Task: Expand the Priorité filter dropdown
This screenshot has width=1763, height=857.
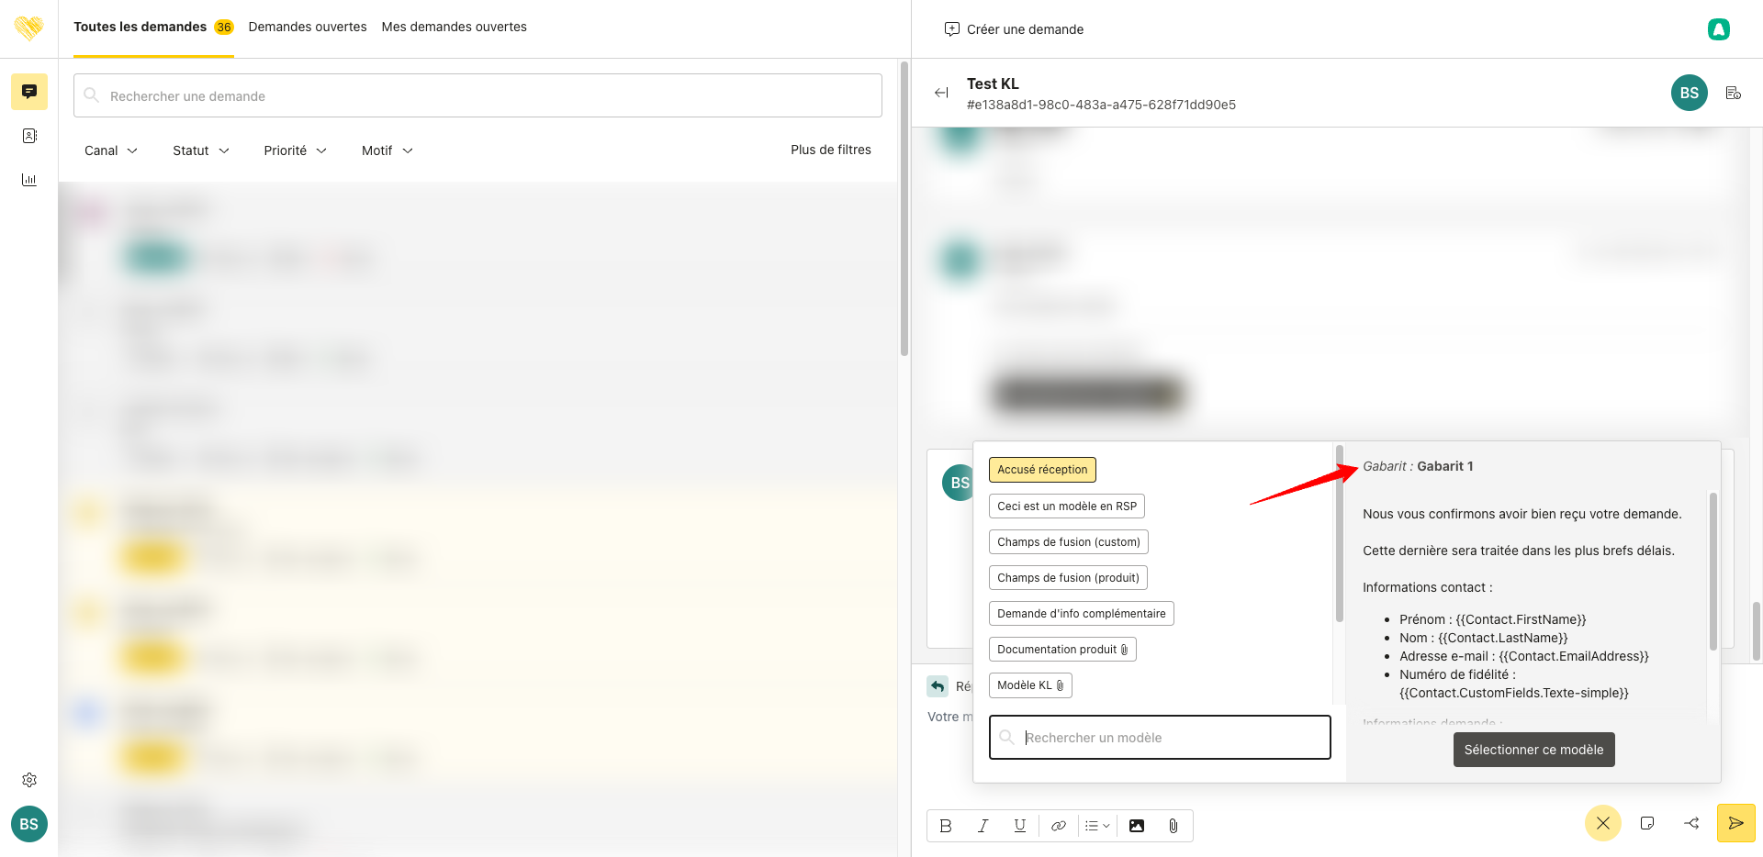Action: coord(295,150)
